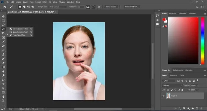Toggle layer filtering switch on or off
The width and height of the screenshot is (207, 111).
point(198,80)
